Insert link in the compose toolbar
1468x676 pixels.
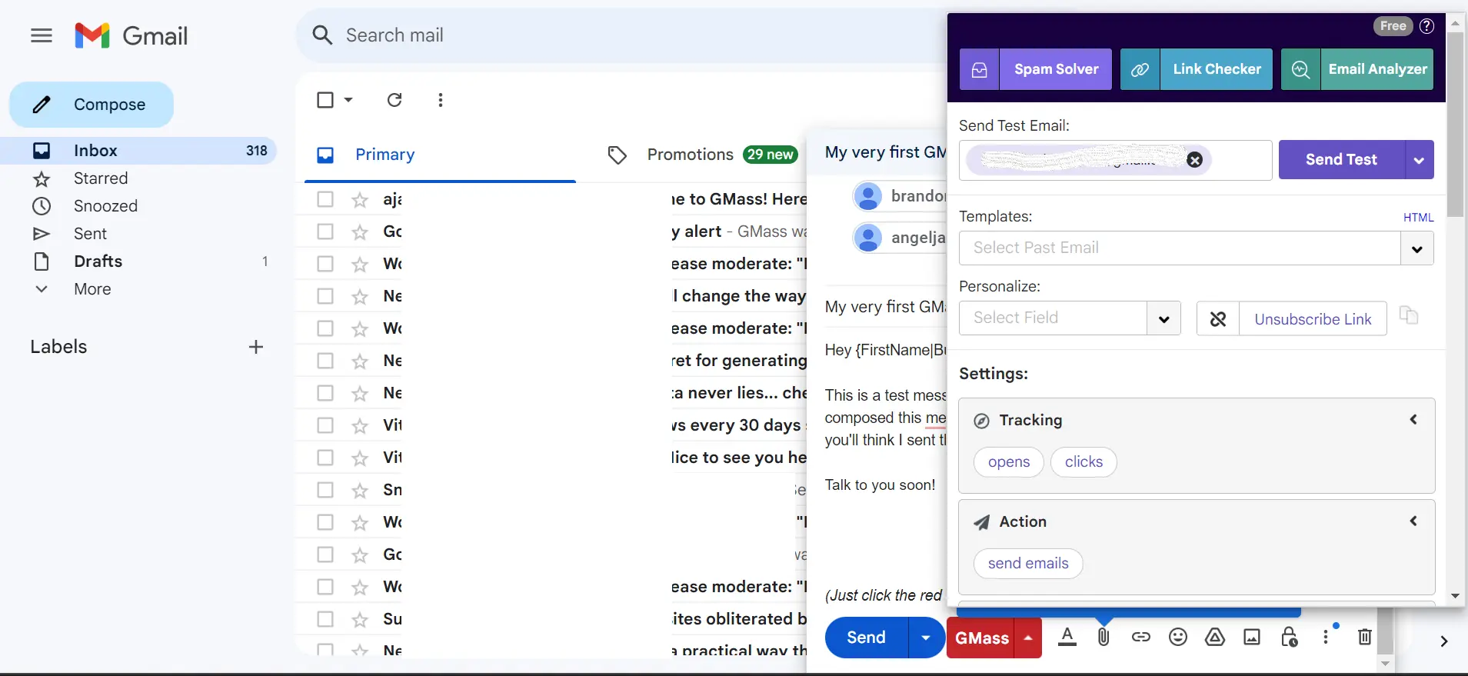click(x=1141, y=637)
